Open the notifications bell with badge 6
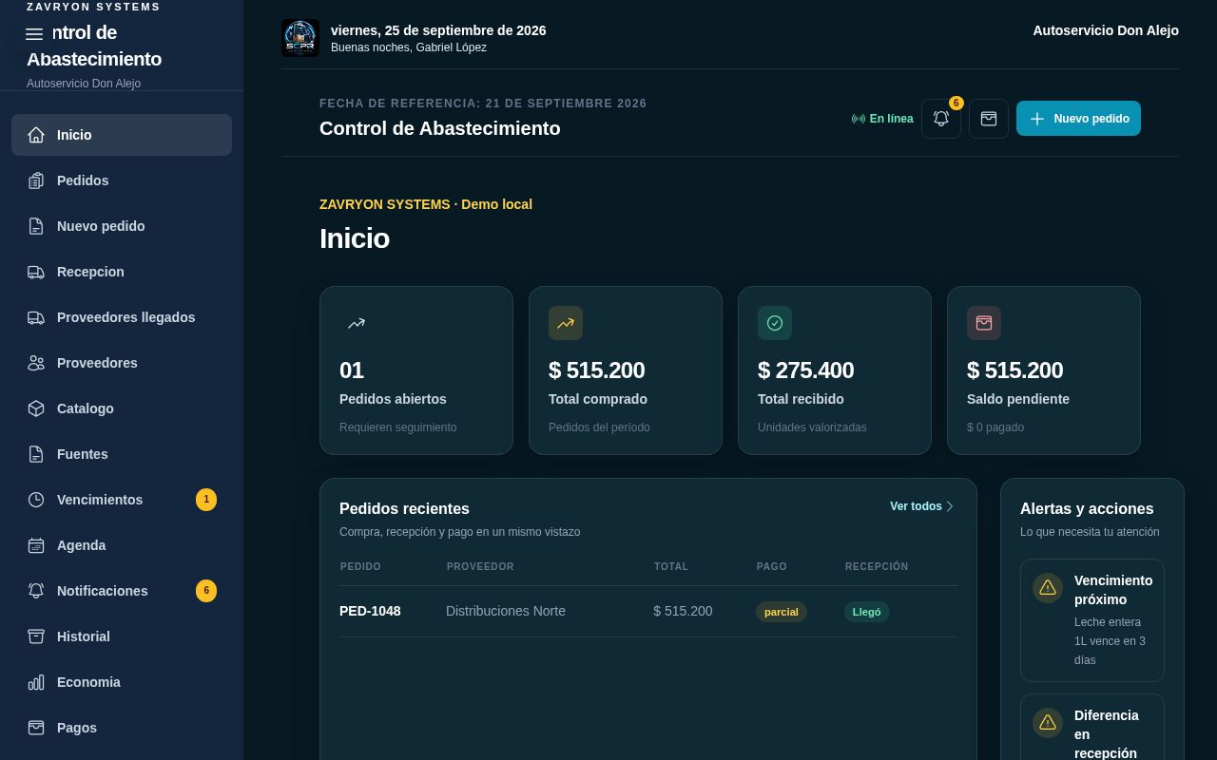The width and height of the screenshot is (1217, 760). [941, 119]
